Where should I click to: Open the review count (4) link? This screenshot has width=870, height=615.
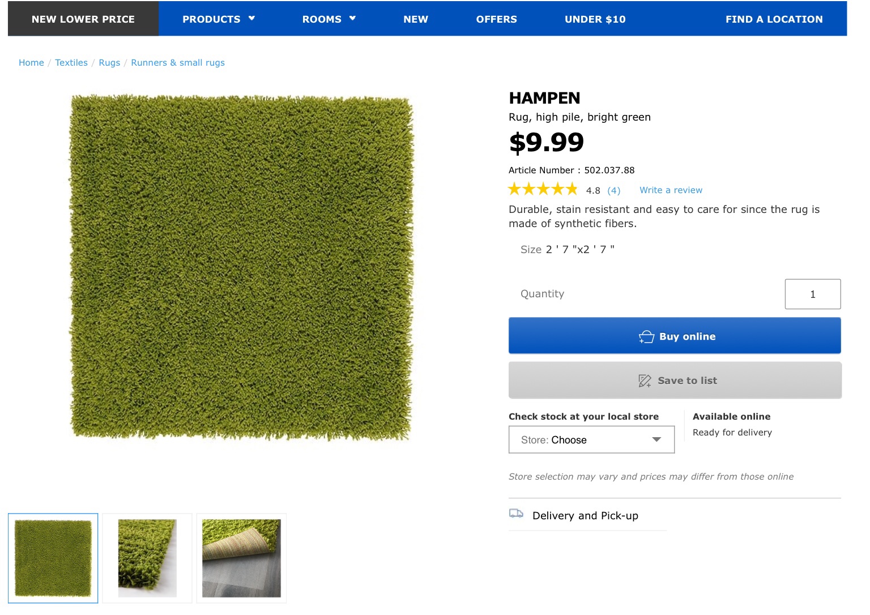click(x=614, y=191)
